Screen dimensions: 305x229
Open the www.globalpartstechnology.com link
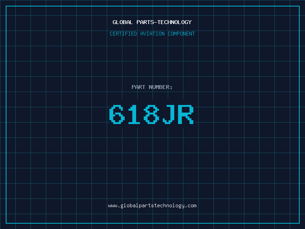coord(152,206)
